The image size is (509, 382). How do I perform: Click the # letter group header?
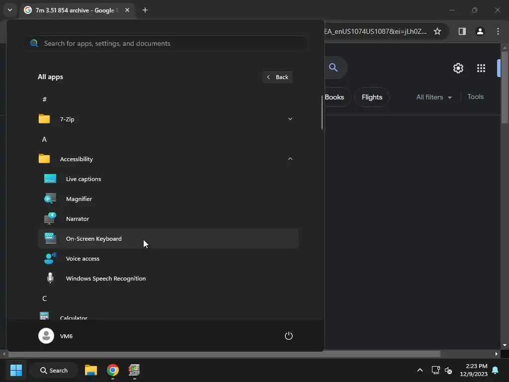click(44, 99)
